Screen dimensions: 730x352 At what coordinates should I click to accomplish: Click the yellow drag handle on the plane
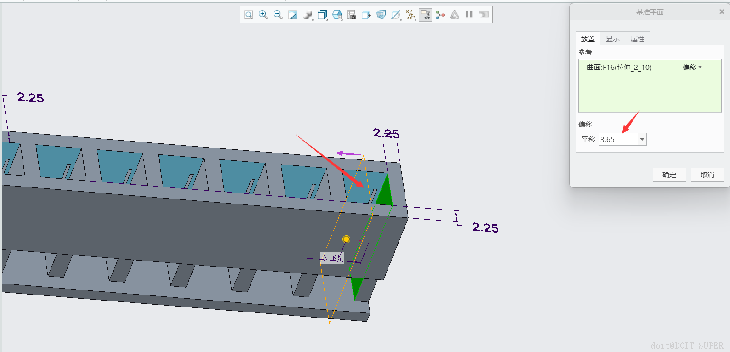point(346,239)
